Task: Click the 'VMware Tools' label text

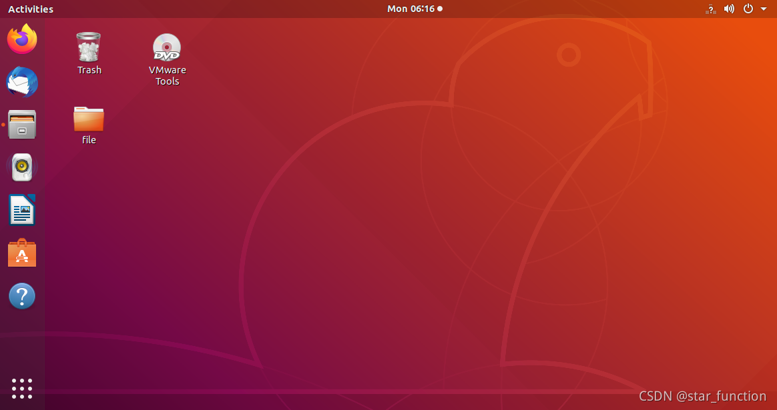Action: [x=168, y=76]
